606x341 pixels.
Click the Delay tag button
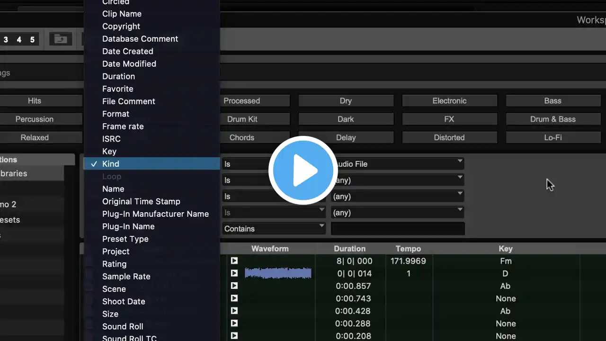pos(346,138)
